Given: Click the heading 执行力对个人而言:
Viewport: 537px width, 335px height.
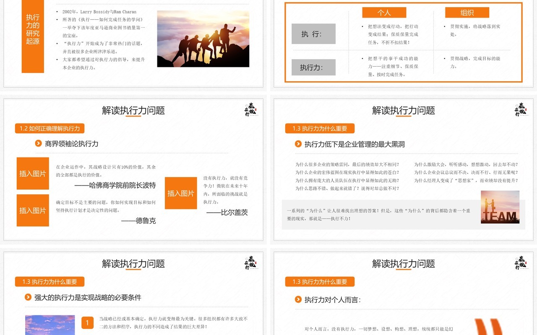Looking at the screenshot, I should [332, 299].
